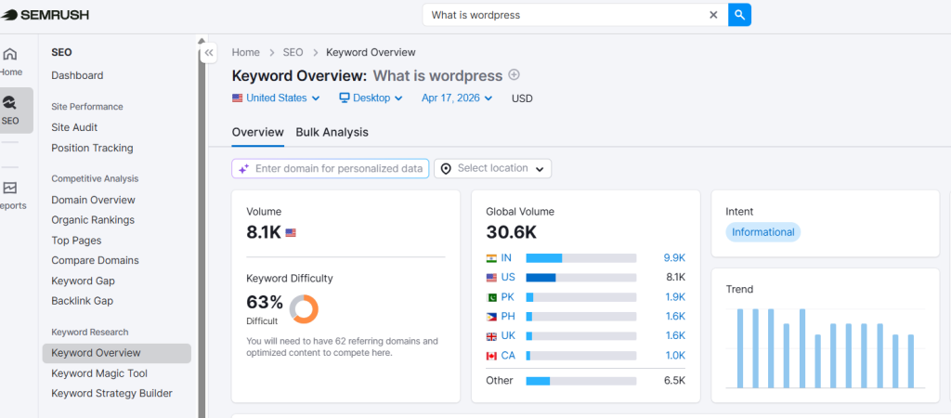Open Keyword Gap in sidebar
951x418 pixels.
point(83,281)
